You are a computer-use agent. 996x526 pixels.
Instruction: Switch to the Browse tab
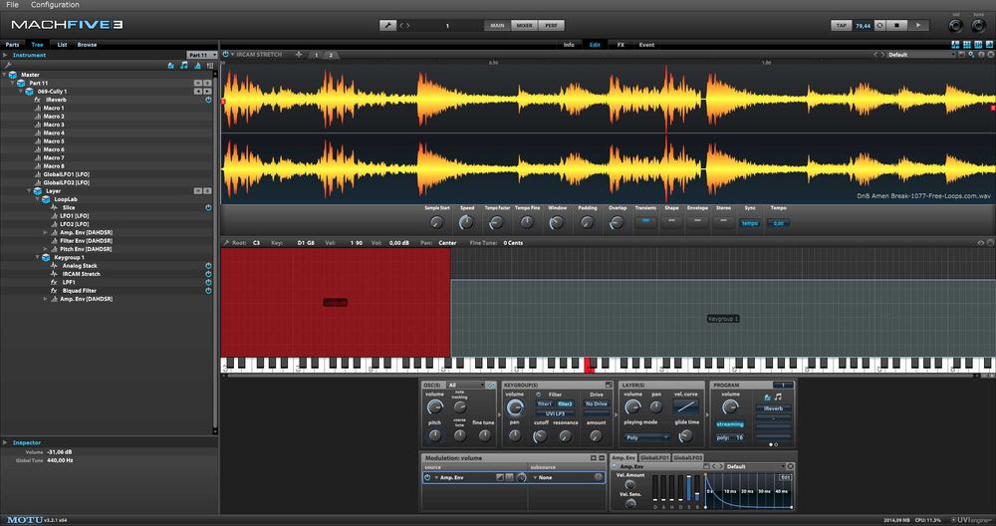(87, 45)
